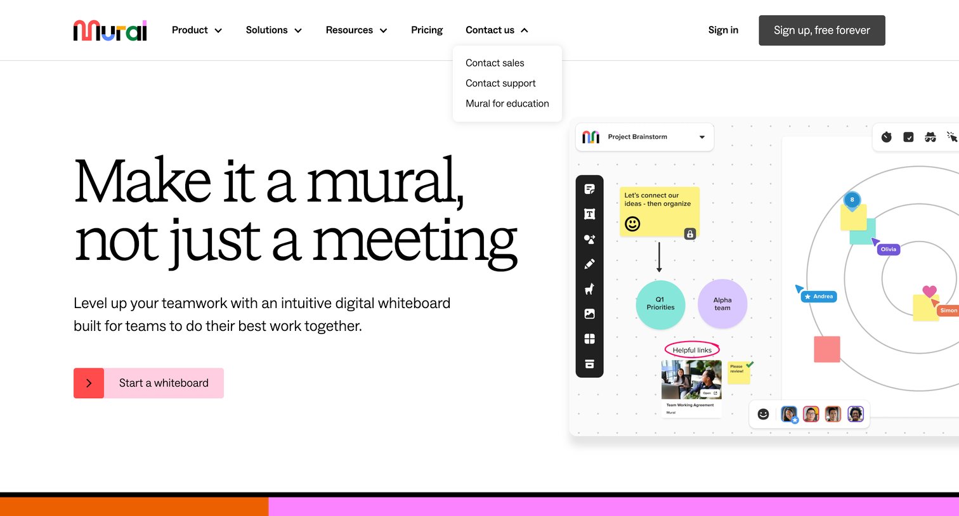Expand the Product menu chevron
Screen dimensions: 959x516
218,30
